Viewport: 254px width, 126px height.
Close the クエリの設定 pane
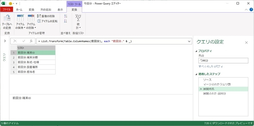[x=246, y=43]
